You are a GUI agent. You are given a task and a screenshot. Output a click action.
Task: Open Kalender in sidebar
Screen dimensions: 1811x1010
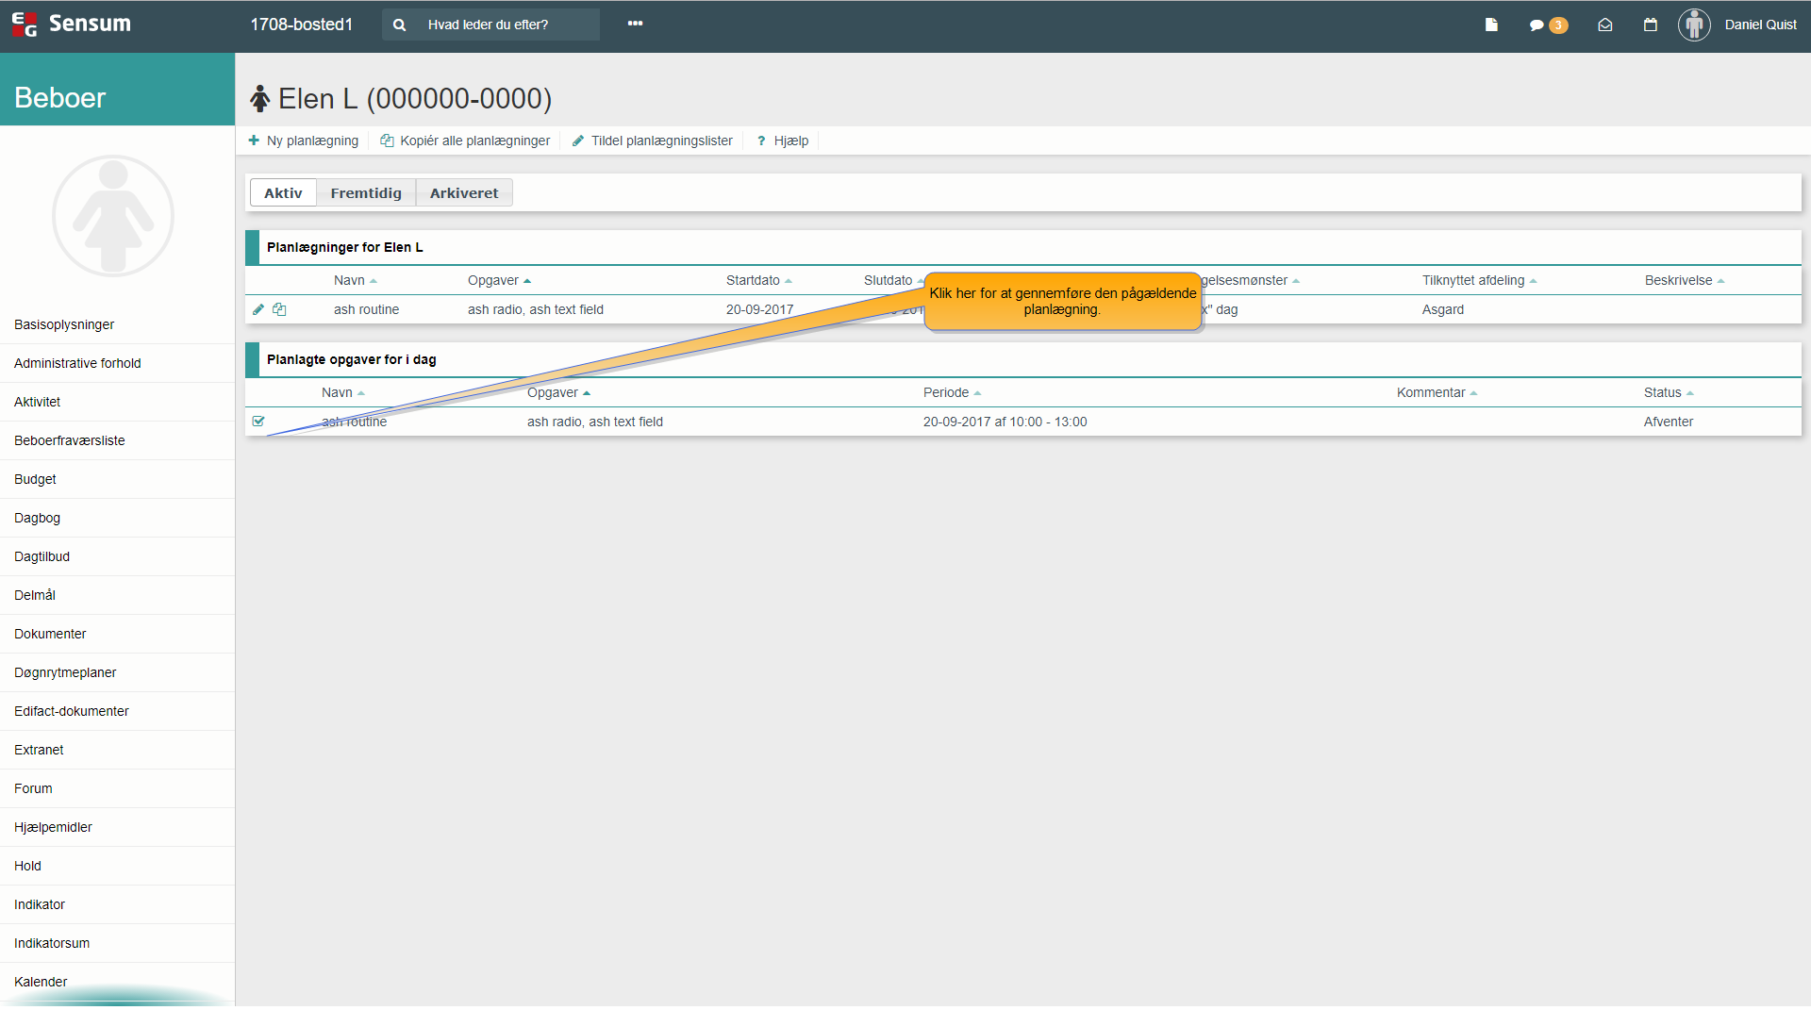click(x=117, y=982)
